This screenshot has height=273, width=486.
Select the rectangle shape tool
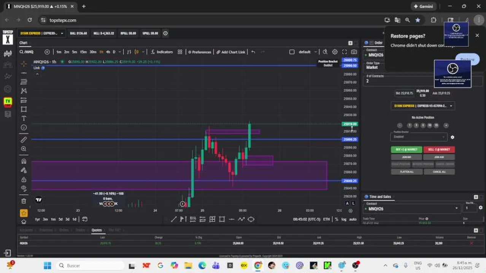click(24, 109)
